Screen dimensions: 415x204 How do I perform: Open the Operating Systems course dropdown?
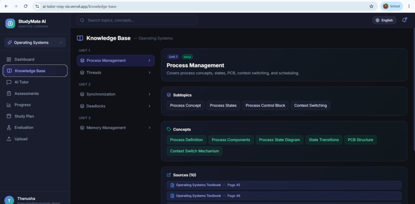pos(35,42)
